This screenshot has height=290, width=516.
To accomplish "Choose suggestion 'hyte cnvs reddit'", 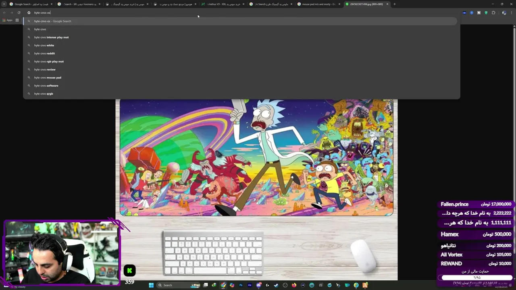I will 241,53.
